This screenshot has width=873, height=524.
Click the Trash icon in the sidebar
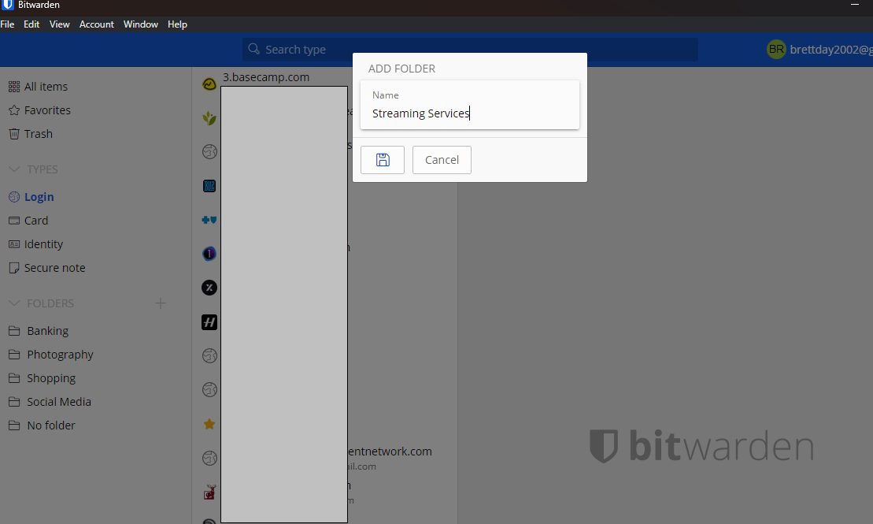(13, 133)
